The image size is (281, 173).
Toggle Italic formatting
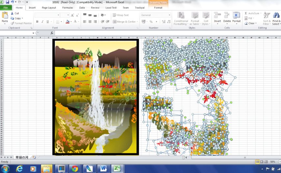42,22
